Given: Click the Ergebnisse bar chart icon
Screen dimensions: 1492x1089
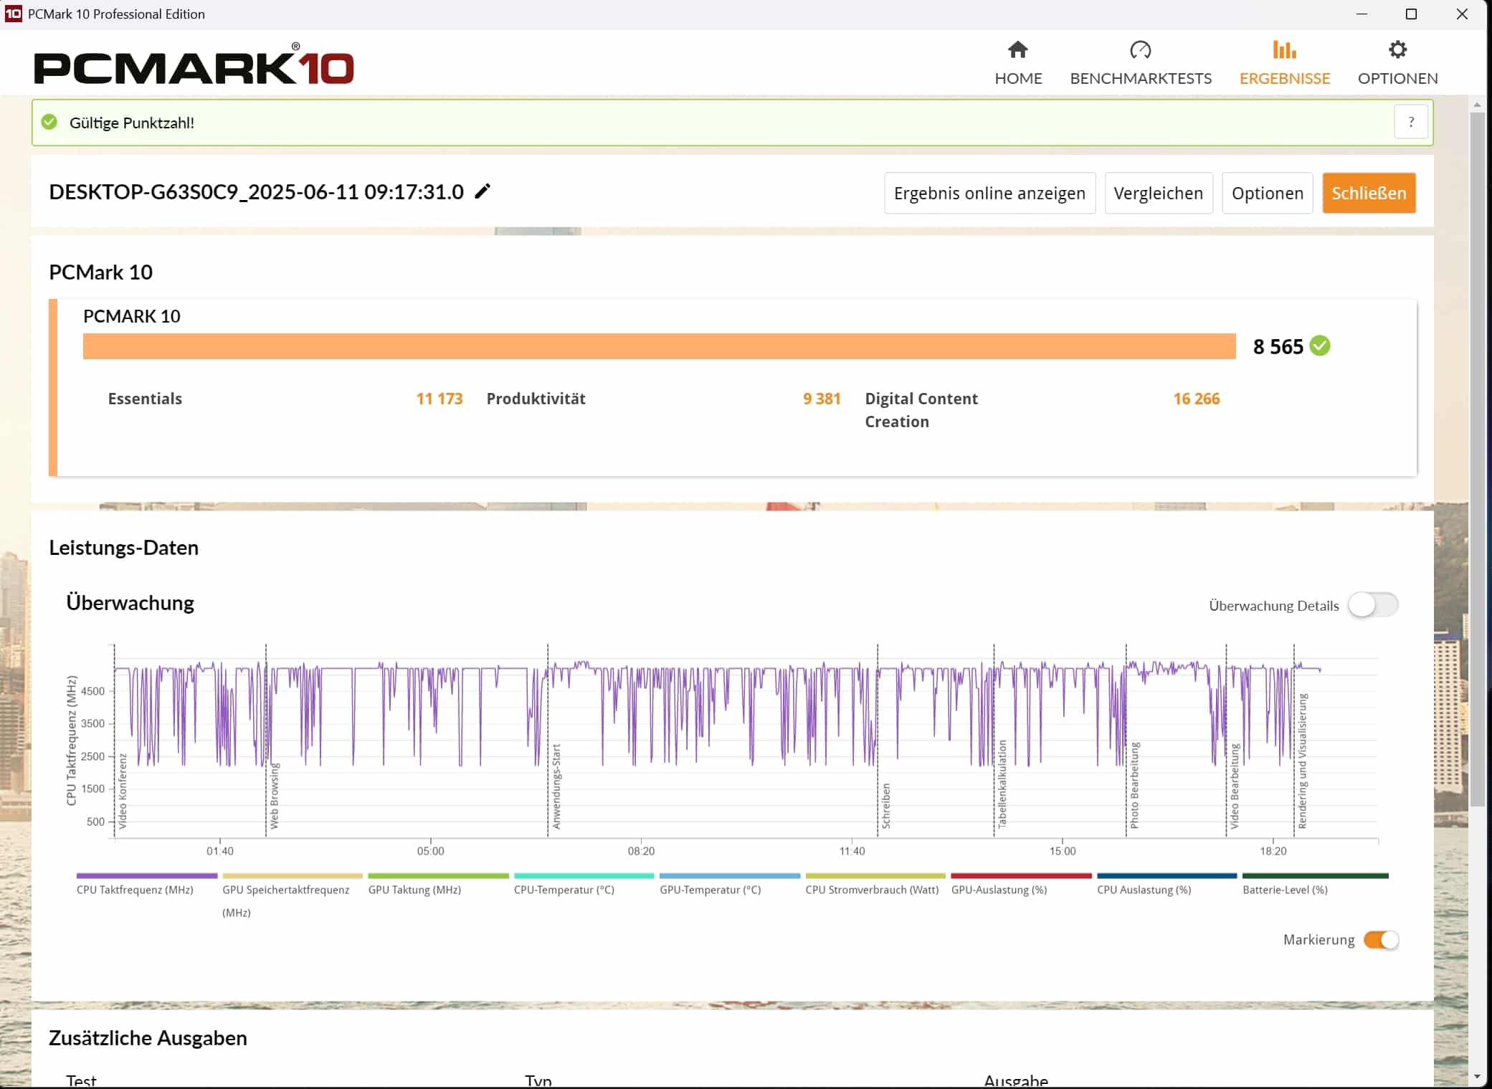Looking at the screenshot, I should pos(1284,50).
